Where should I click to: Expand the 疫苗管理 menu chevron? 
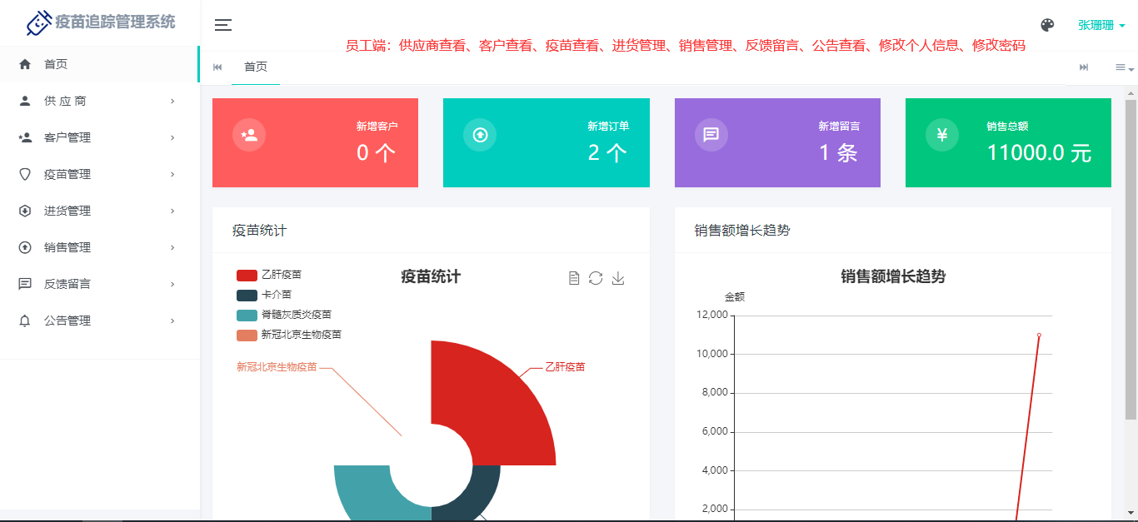click(172, 174)
